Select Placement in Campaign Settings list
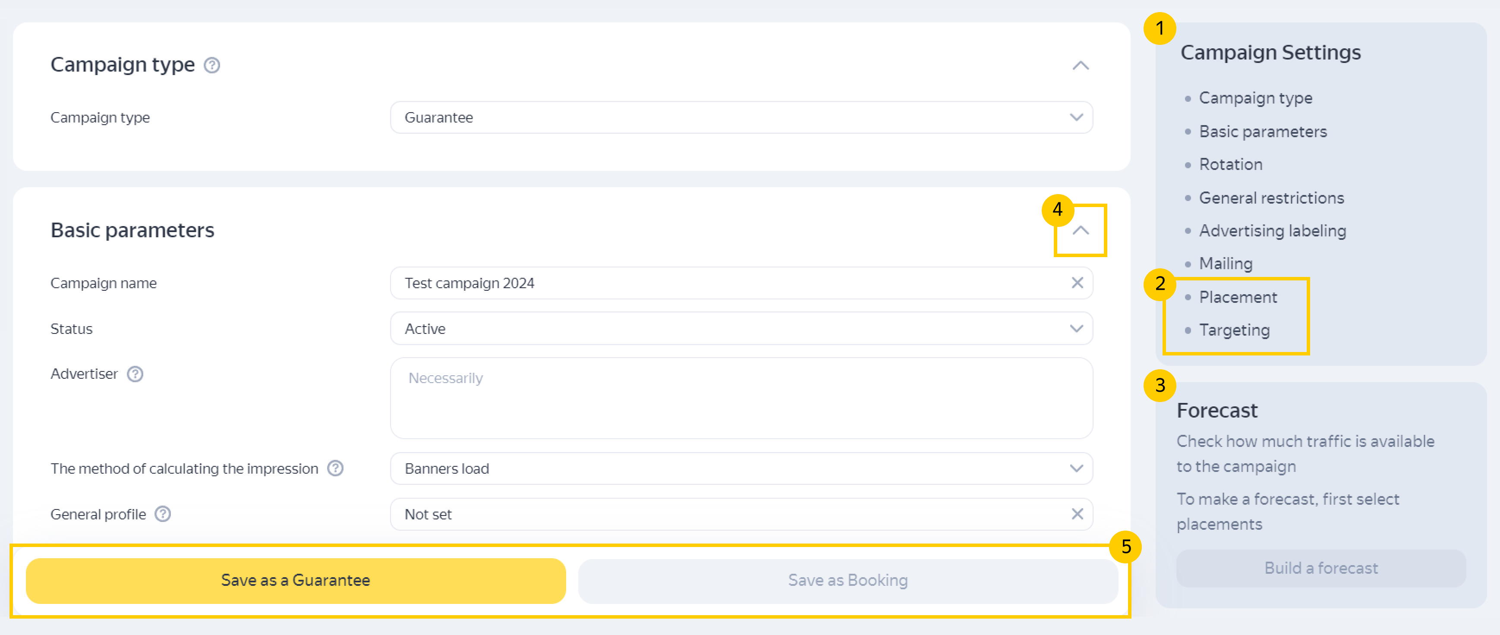The image size is (1500, 635). click(1238, 297)
